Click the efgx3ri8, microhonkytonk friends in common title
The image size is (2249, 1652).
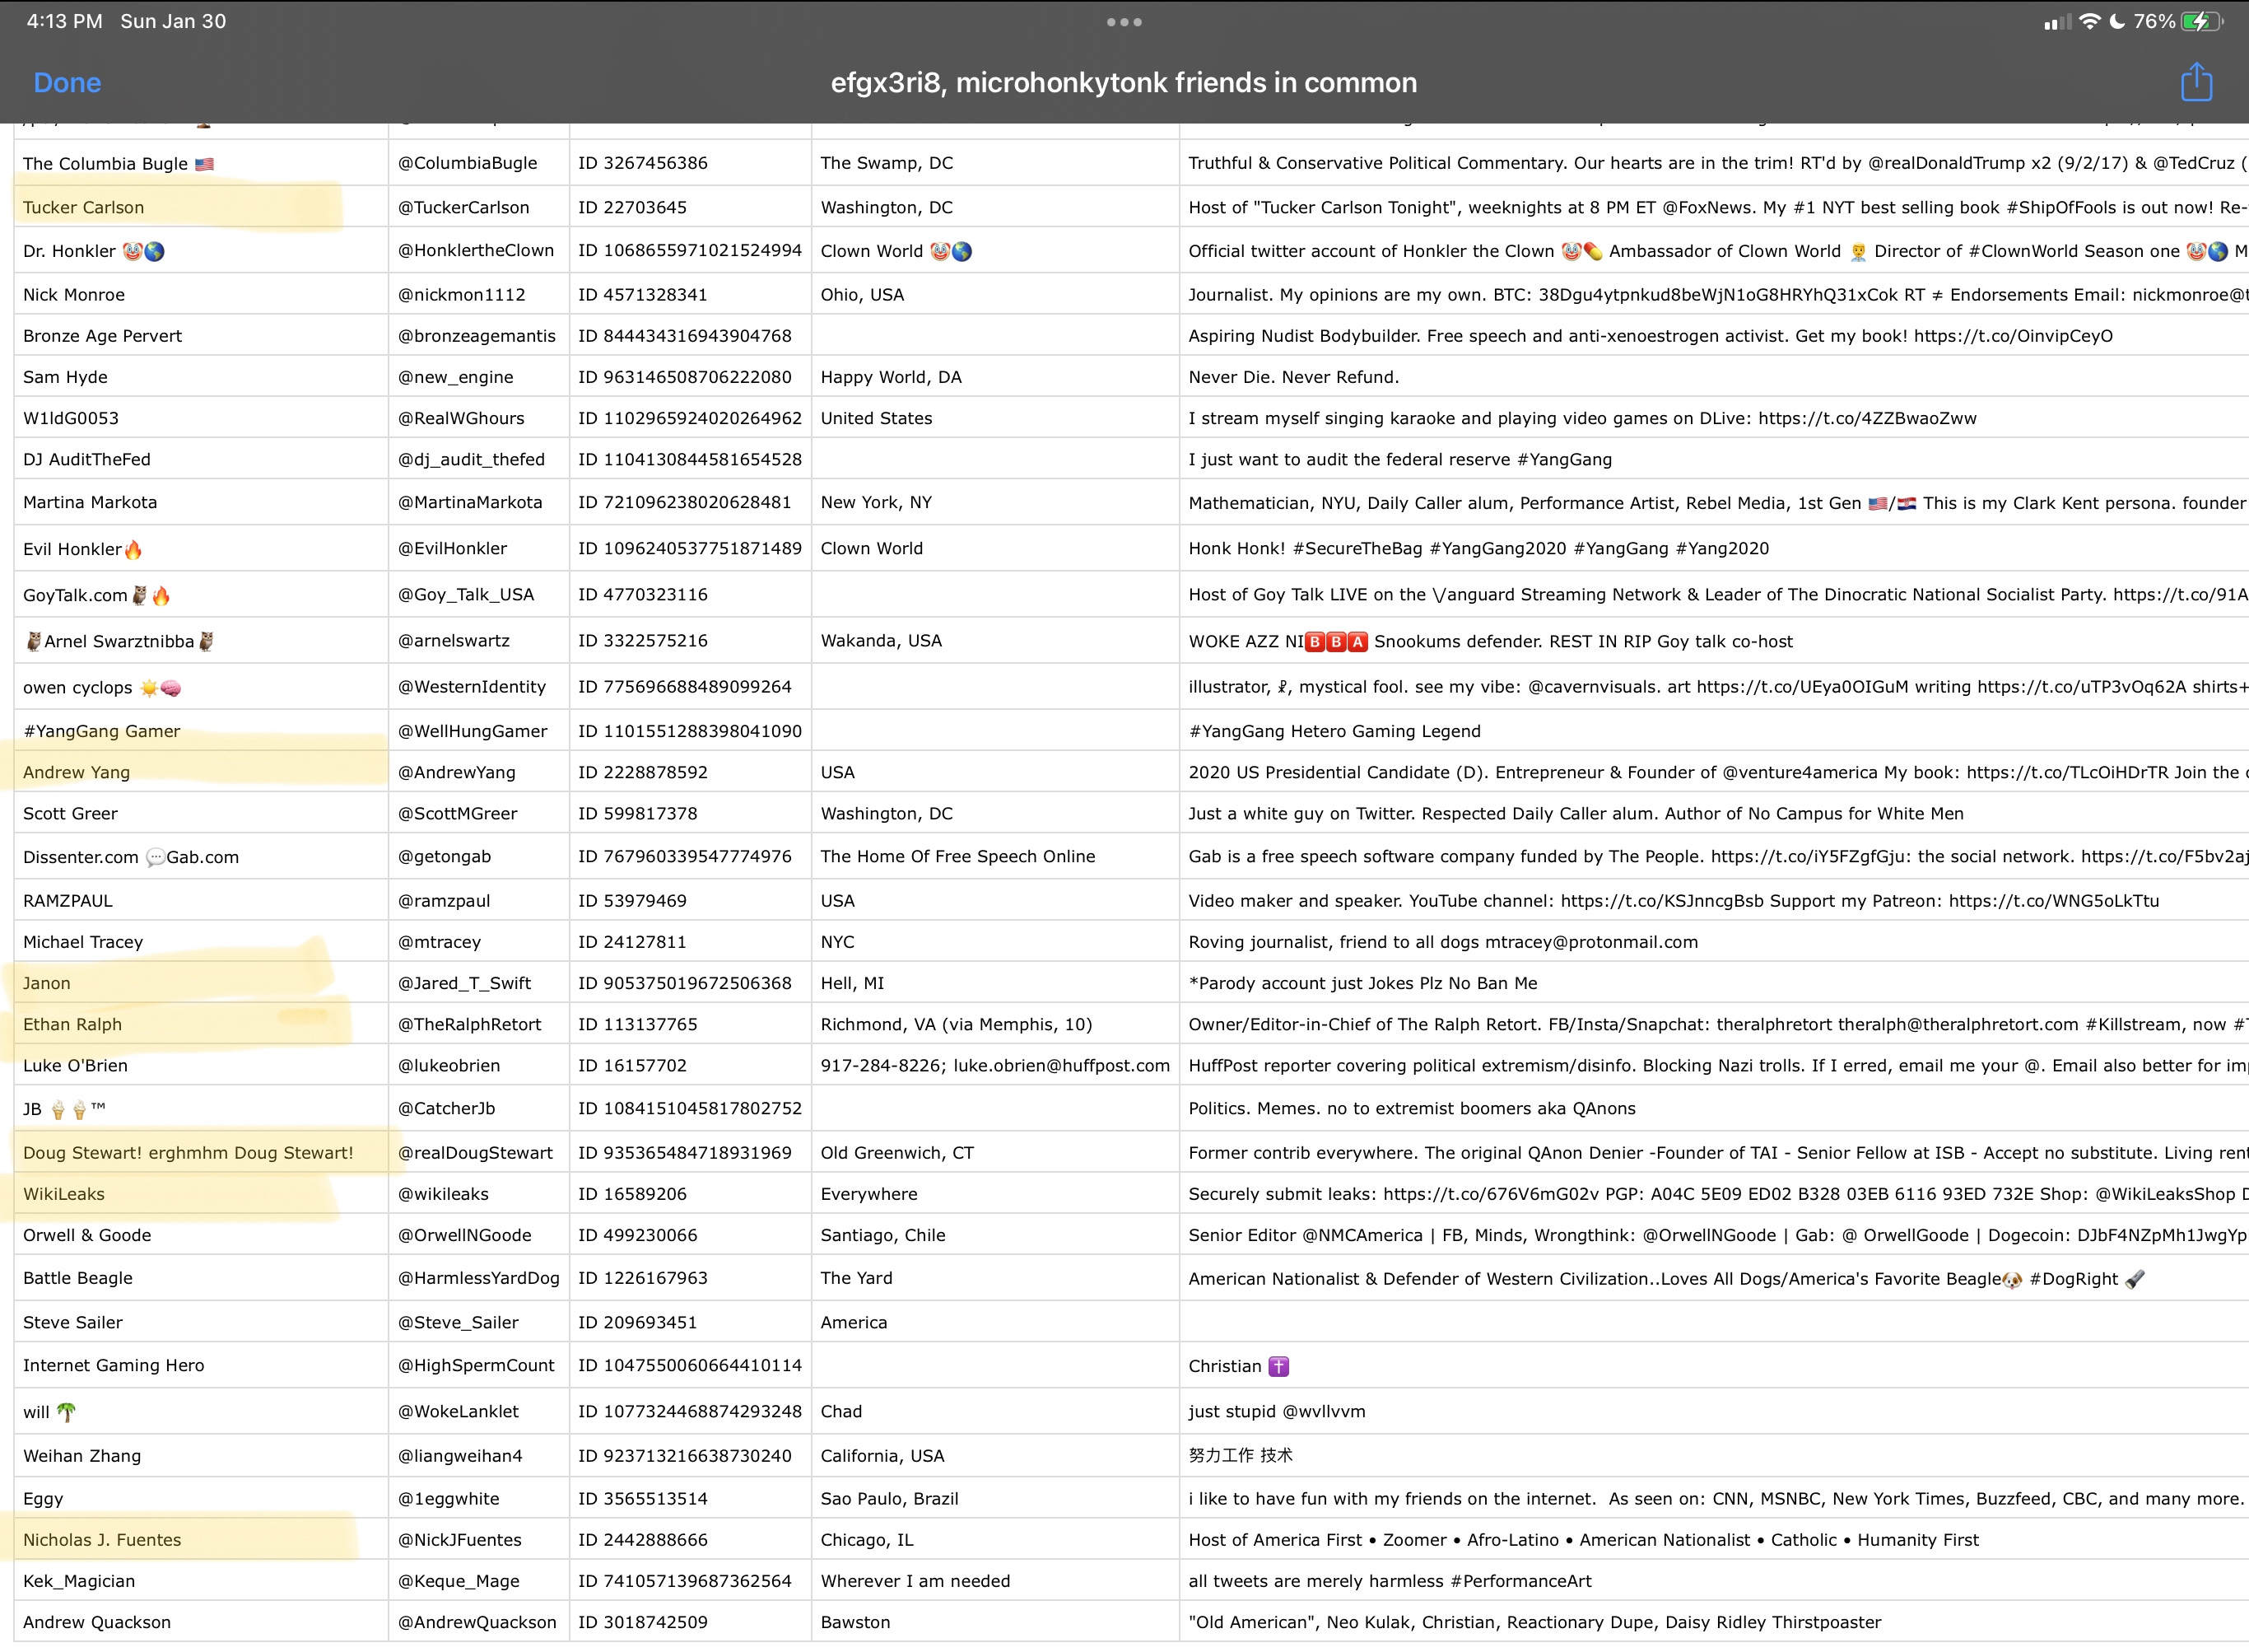[x=1124, y=82]
